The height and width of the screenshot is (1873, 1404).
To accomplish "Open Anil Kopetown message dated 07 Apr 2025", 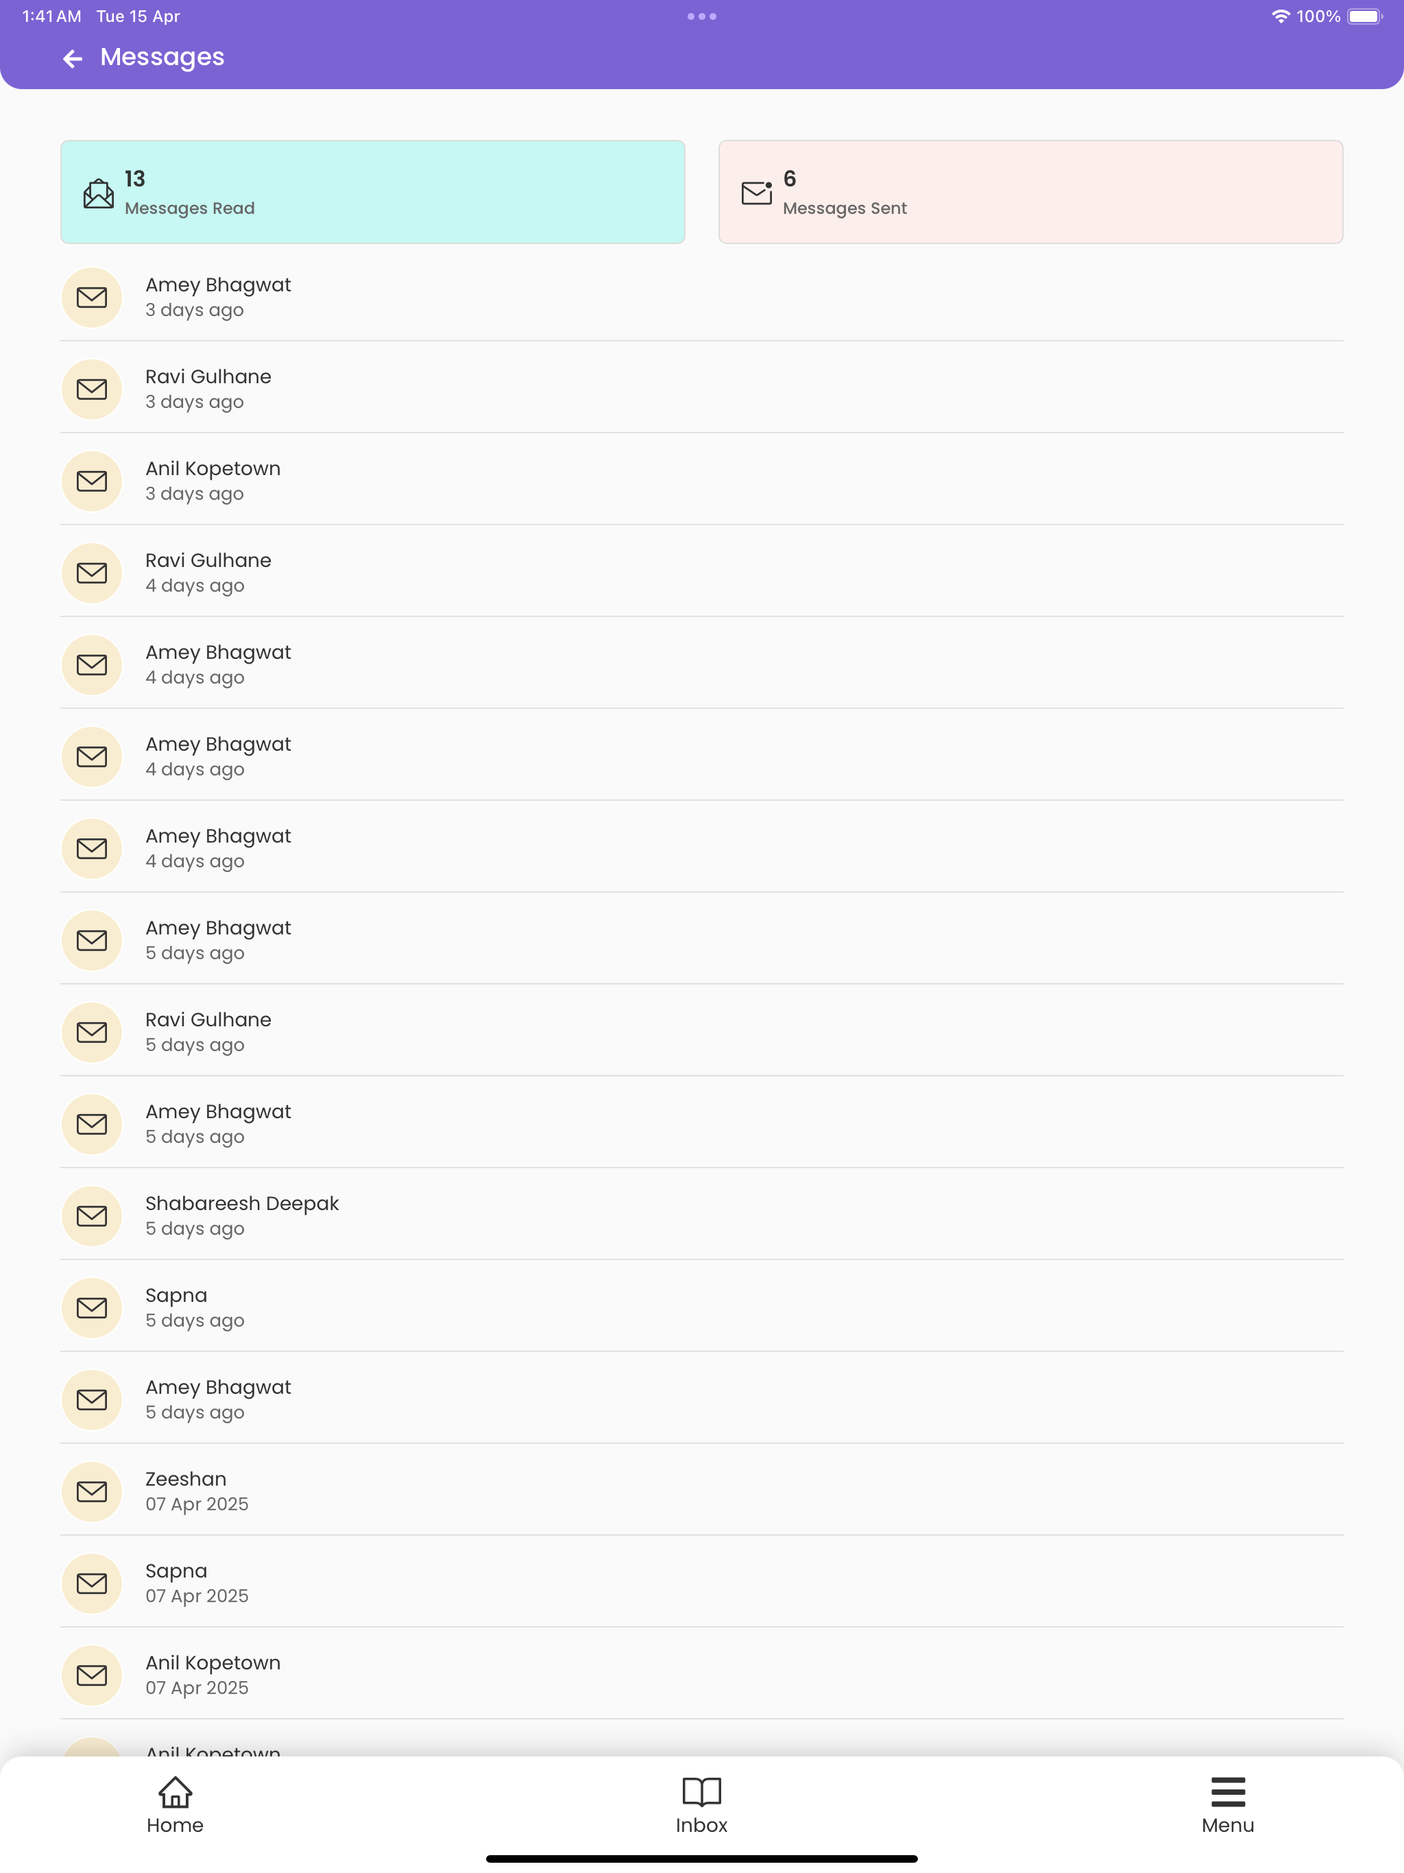I will point(702,1674).
